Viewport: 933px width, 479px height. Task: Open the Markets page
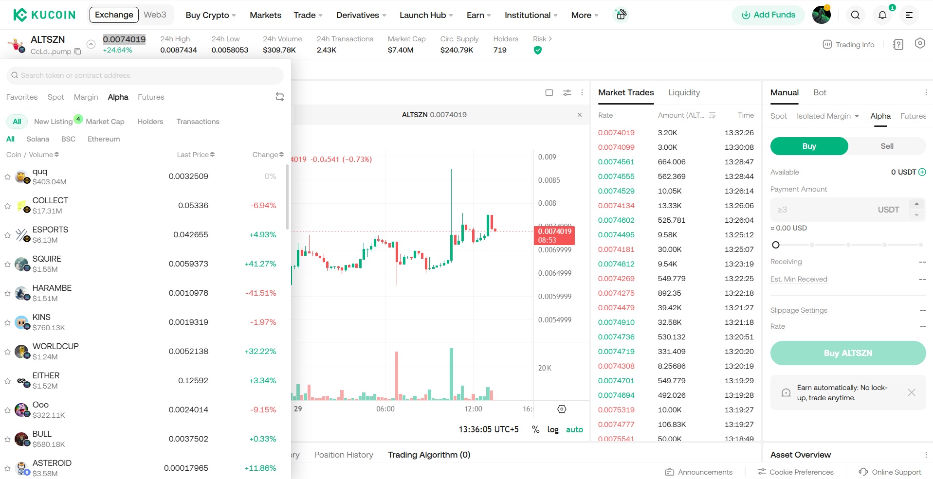coord(265,15)
